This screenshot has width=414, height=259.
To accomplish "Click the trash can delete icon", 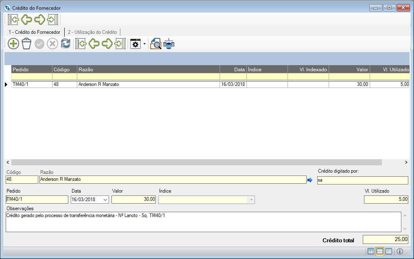I will (x=26, y=44).
